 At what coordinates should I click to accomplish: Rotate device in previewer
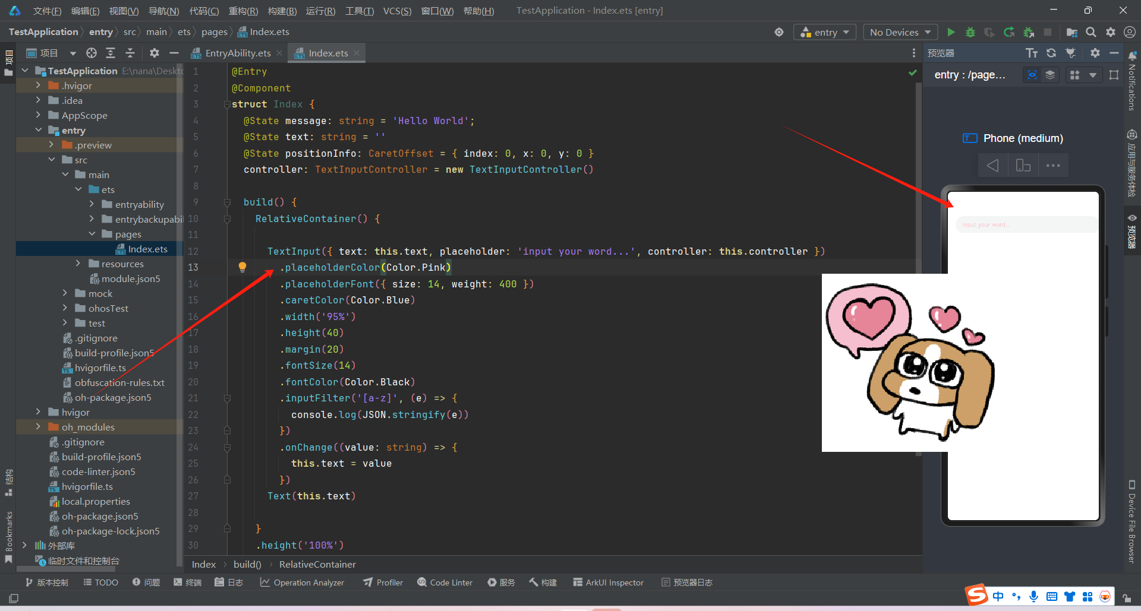[1023, 165]
